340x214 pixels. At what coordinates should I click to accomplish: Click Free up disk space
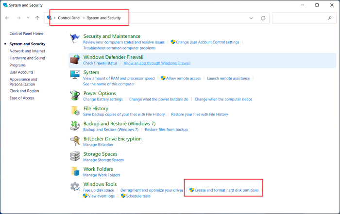click(99, 190)
